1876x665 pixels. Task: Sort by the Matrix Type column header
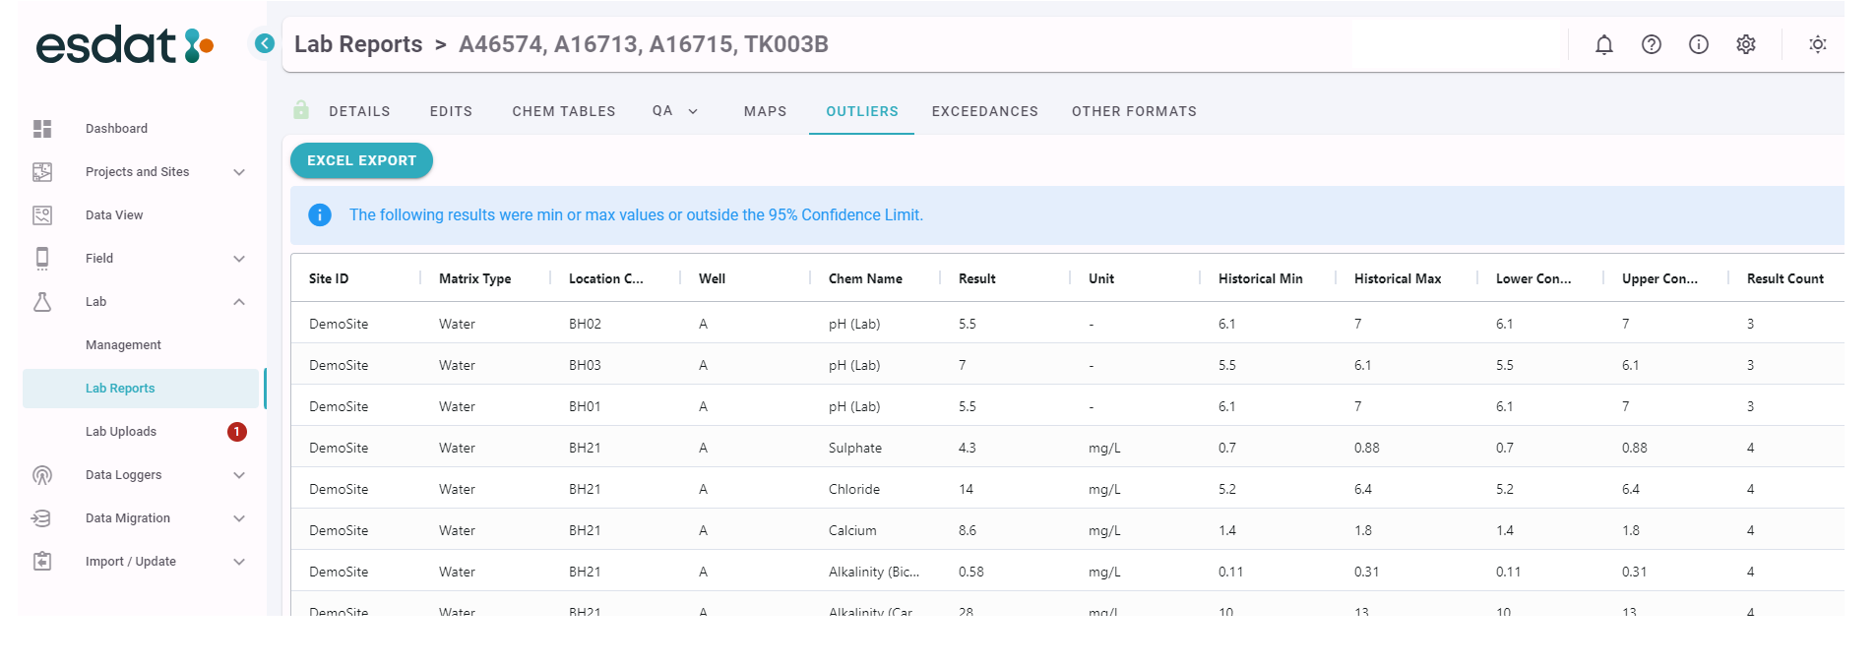pos(474,278)
